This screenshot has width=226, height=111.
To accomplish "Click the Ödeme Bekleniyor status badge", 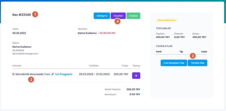I will (167, 20).
